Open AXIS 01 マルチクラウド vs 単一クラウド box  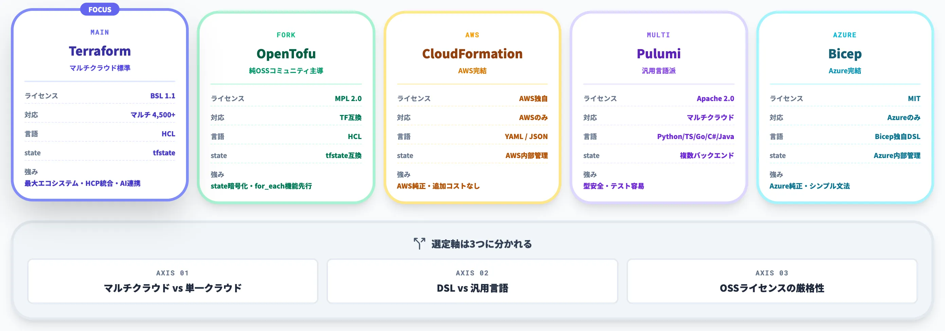(173, 281)
